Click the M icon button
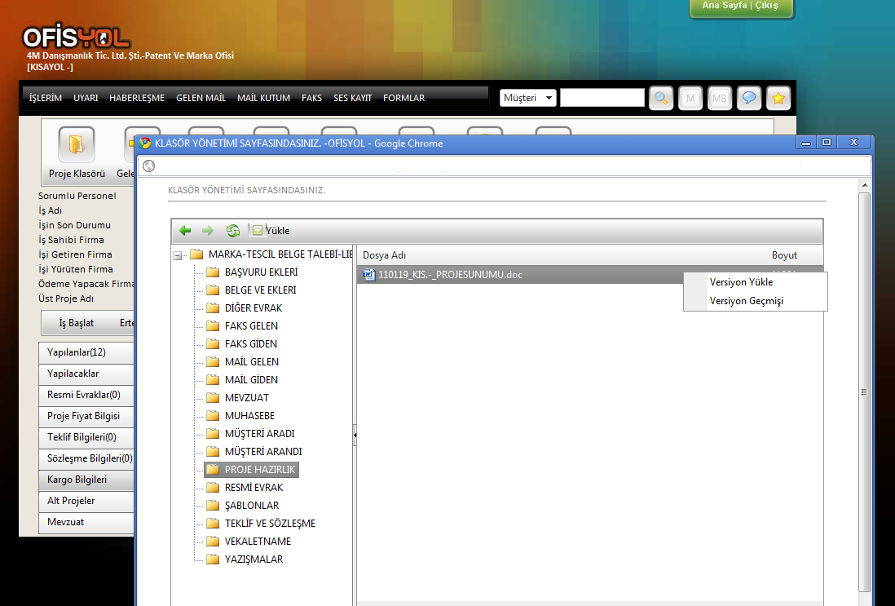The image size is (895, 606). [x=690, y=98]
